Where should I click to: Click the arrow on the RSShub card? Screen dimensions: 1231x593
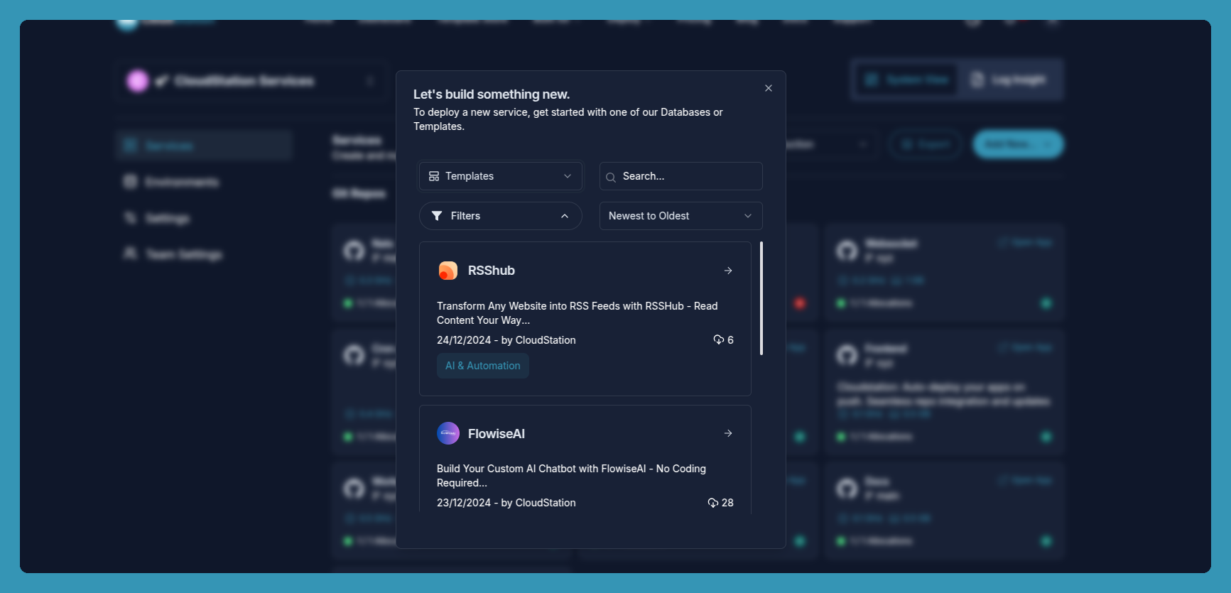(728, 271)
